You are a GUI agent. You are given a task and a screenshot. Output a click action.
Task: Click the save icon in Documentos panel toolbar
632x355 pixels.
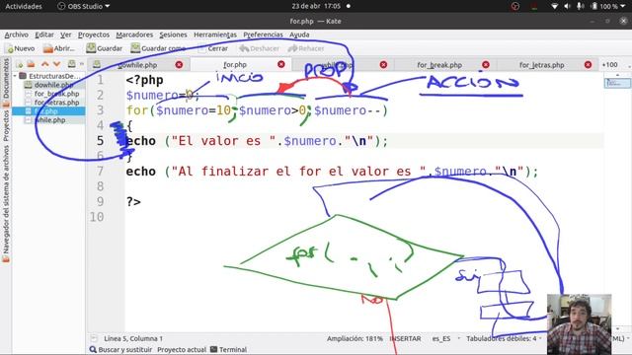(71, 64)
